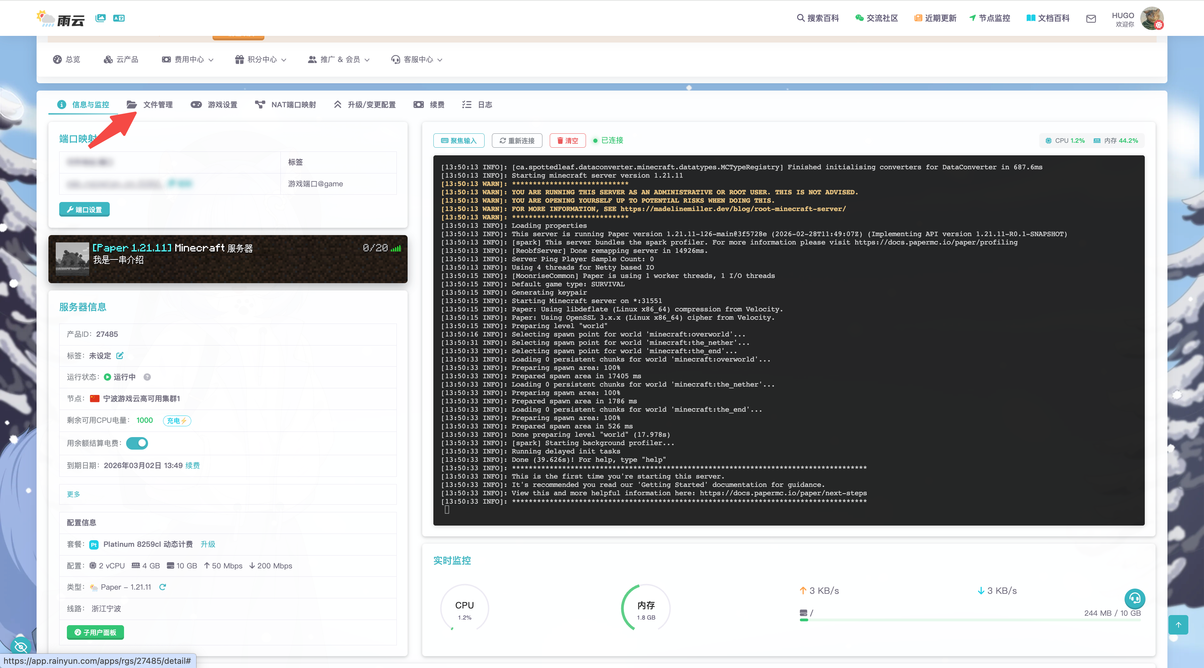
Task: Expand the 更多 server info section
Action: click(74, 494)
